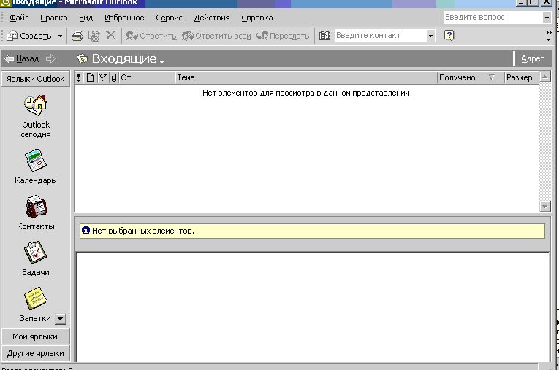Viewport: 559px width, 370px height.
Task: Open the Сервис menu
Action: click(169, 18)
